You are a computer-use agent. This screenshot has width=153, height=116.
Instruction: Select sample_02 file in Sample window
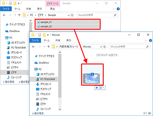(x=68, y=26)
